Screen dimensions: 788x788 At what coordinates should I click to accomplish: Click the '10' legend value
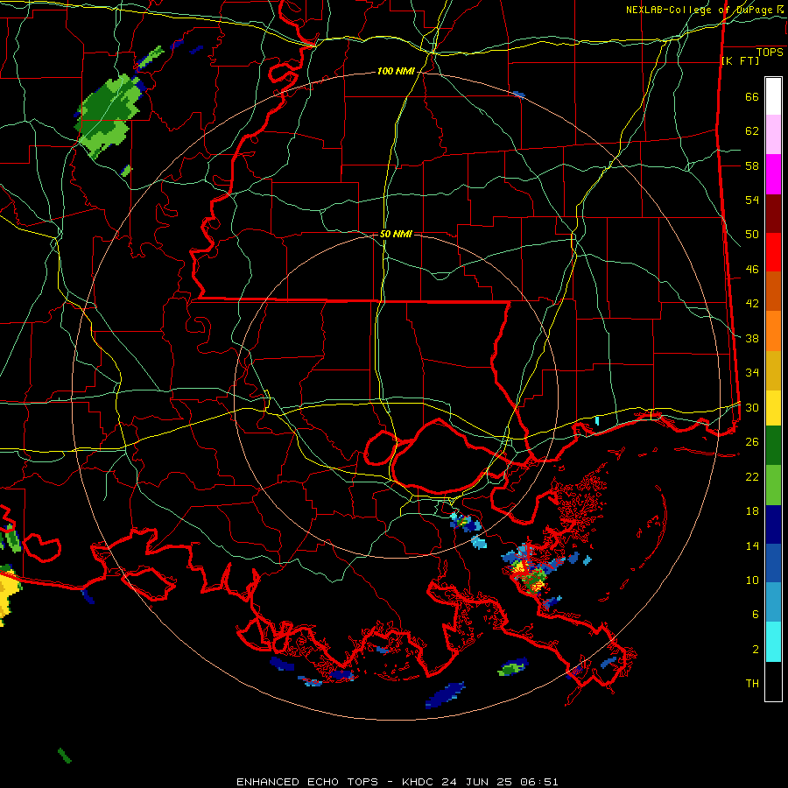pos(752,580)
